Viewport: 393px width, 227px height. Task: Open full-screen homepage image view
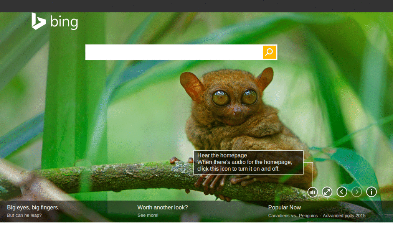[327, 192]
